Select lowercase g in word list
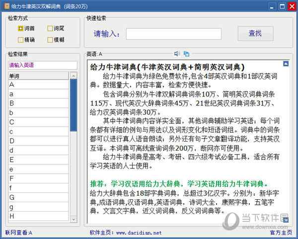The height and width of the screenshot is (239, 298). tap(38, 207)
